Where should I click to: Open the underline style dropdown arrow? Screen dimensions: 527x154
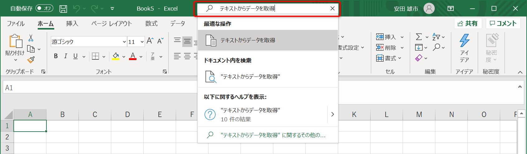(x=84, y=57)
